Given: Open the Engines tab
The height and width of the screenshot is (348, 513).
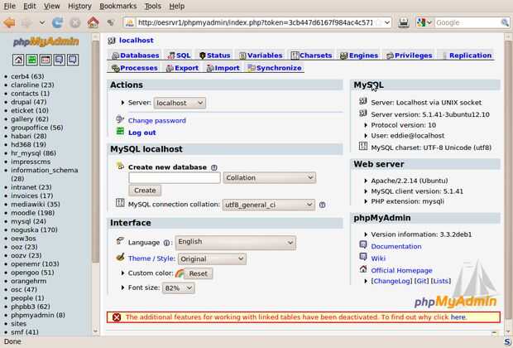Looking at the screenshot, I should point(359,56).
